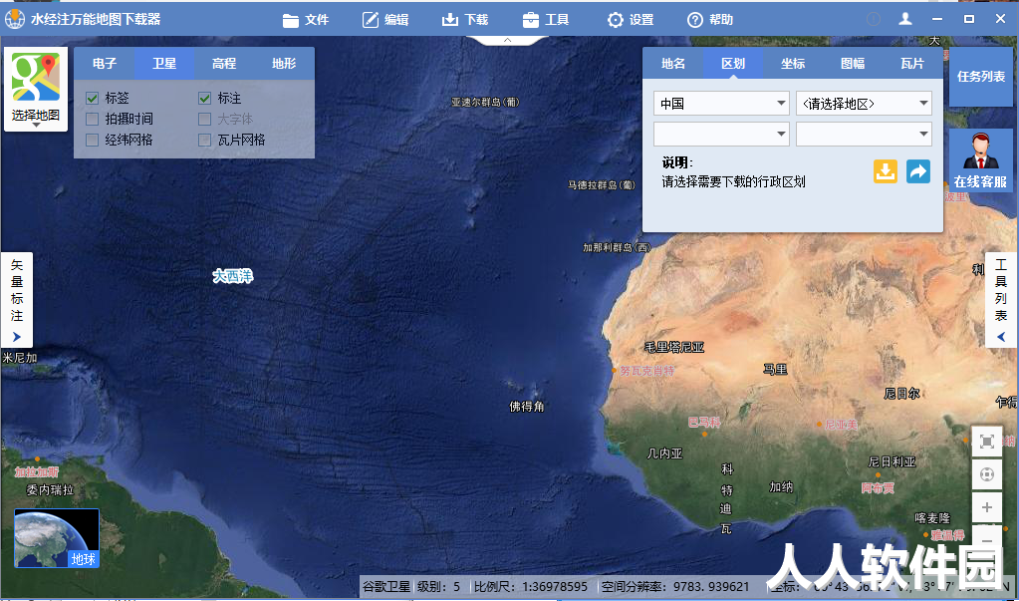Screen dimensions: 1019x601
Task: Click the 加拉加斯 city label
Action: tap(37, 472)
